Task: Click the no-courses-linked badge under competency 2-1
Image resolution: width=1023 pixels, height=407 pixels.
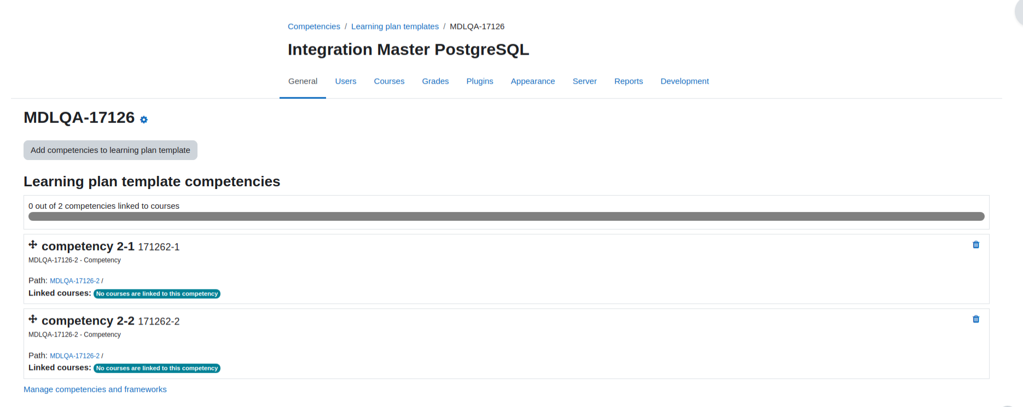Action: pos(157,294)
